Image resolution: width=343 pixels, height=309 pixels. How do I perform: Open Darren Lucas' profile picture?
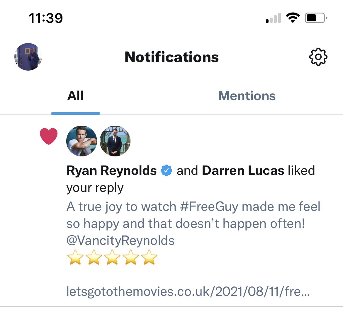(115, 141)
